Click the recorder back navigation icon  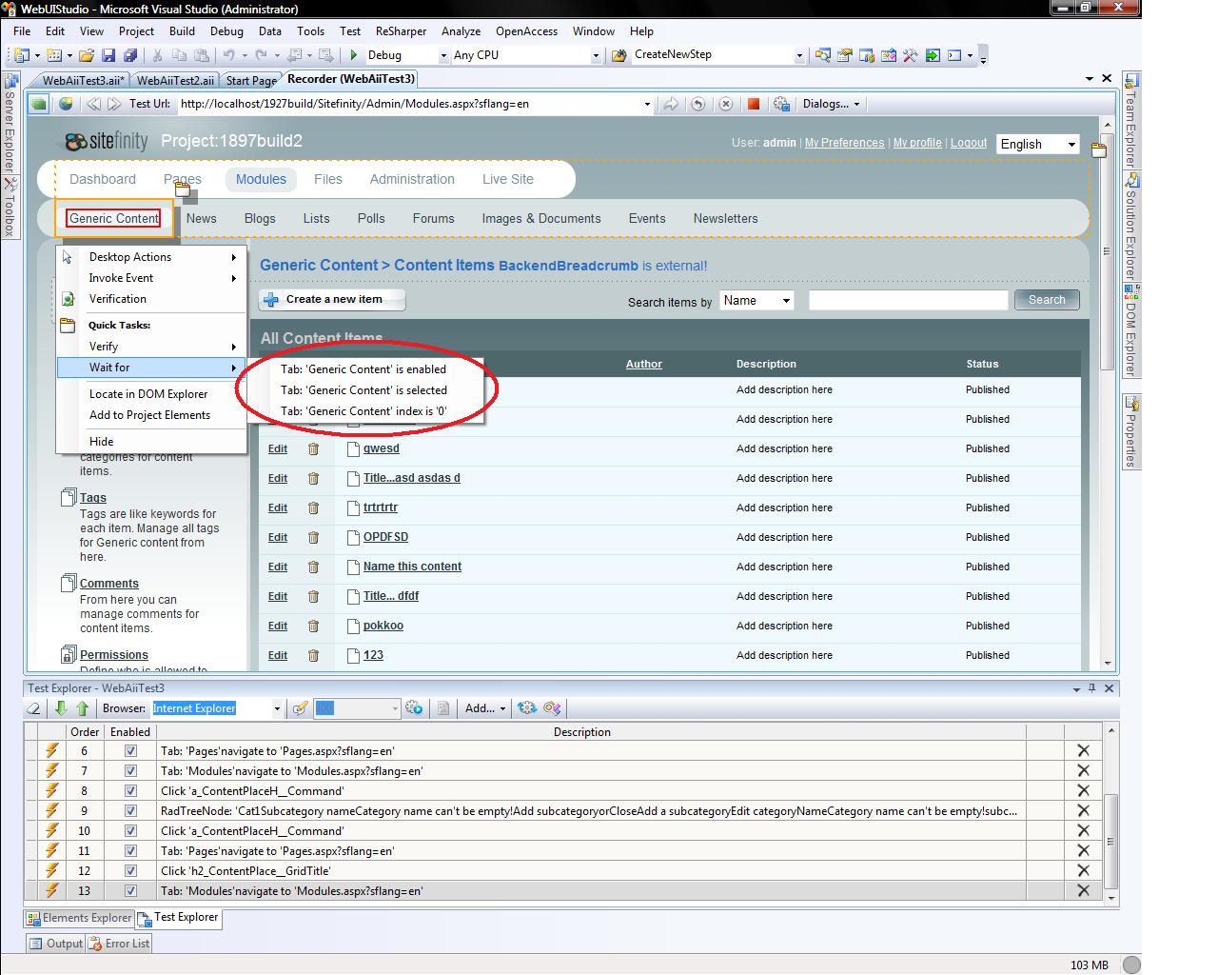pyautogui.click(x=93, y=104)
